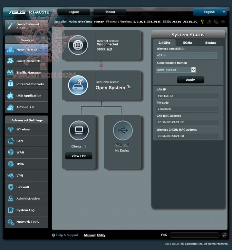Screen dimensions: 232x250
Task: Click the Wireless signal icon
Action: coord(11,129)
